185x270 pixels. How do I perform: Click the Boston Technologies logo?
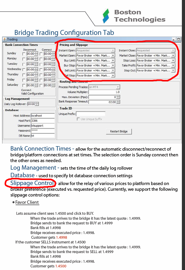134,16
